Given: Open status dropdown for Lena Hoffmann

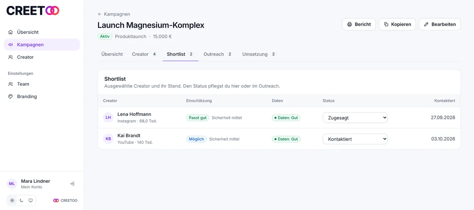Looking at the screenshot, I should click(x=355, y=118).
